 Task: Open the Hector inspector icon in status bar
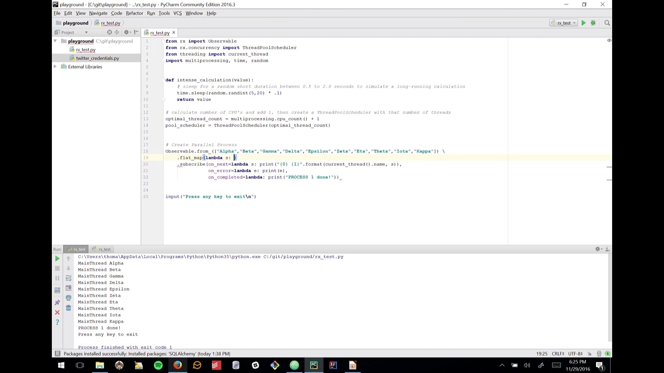[x=599, y=354]
